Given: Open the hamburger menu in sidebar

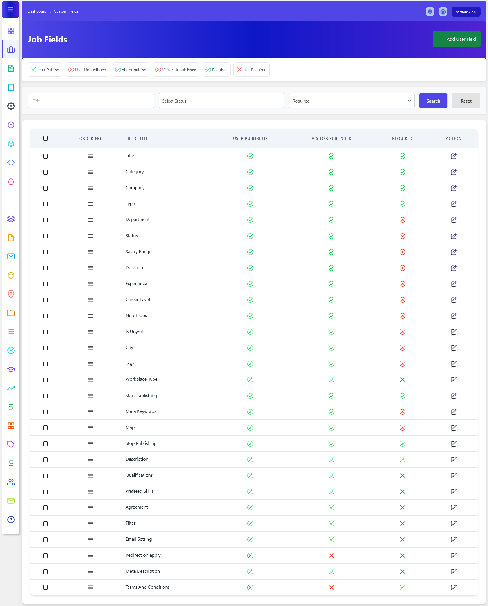Looking at the screenshot, I should pos(11,9).
